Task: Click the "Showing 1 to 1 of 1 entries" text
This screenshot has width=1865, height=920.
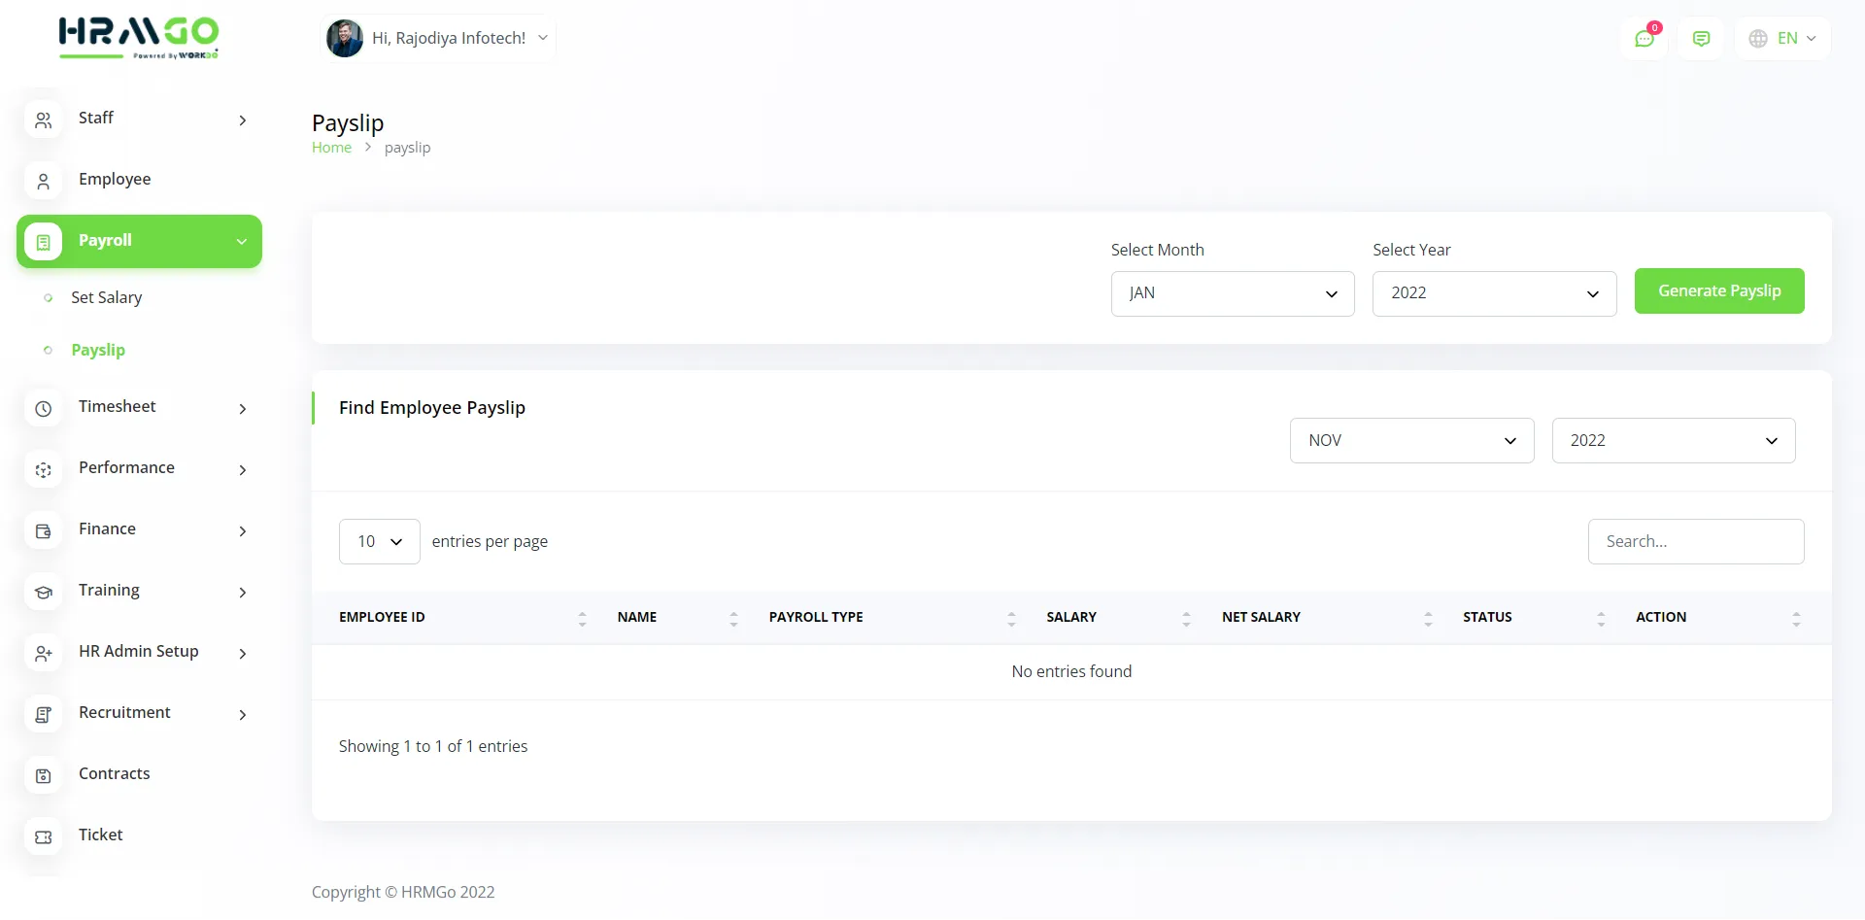Action: pyautogui.click(x=433, y=747)
